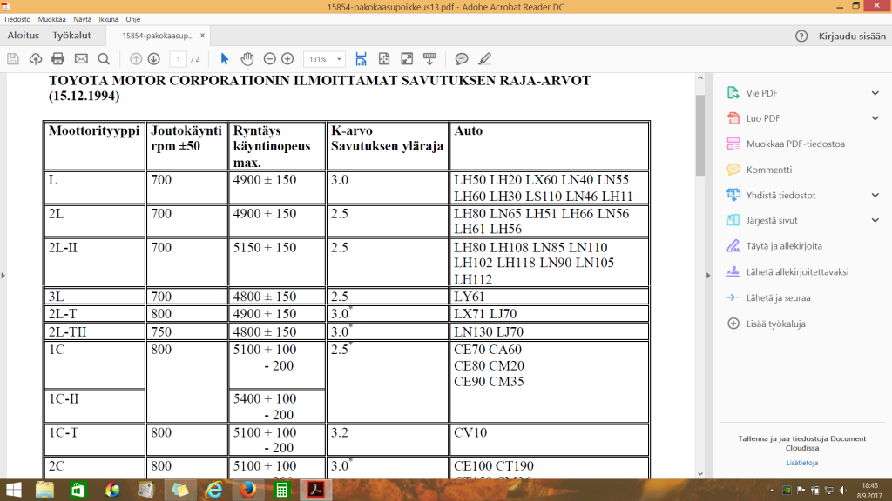The image size is (892, 501).
Task: Go to next page arrow
Action: tap(153, 59)
